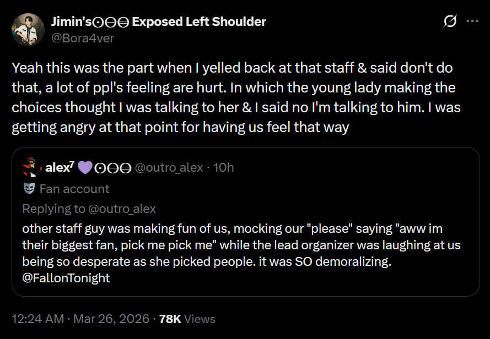Click the Fan account label
This screenshot has height=339, width=490.
[x=74, y=189]
